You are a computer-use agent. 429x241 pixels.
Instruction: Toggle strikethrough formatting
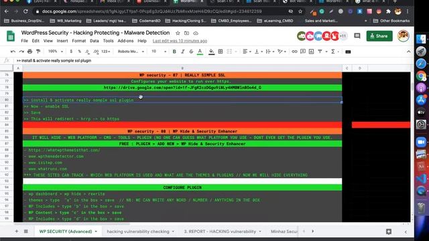click(x=191, y=52)
